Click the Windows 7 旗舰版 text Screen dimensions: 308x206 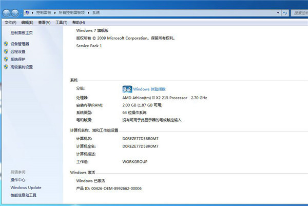(92, 30)
